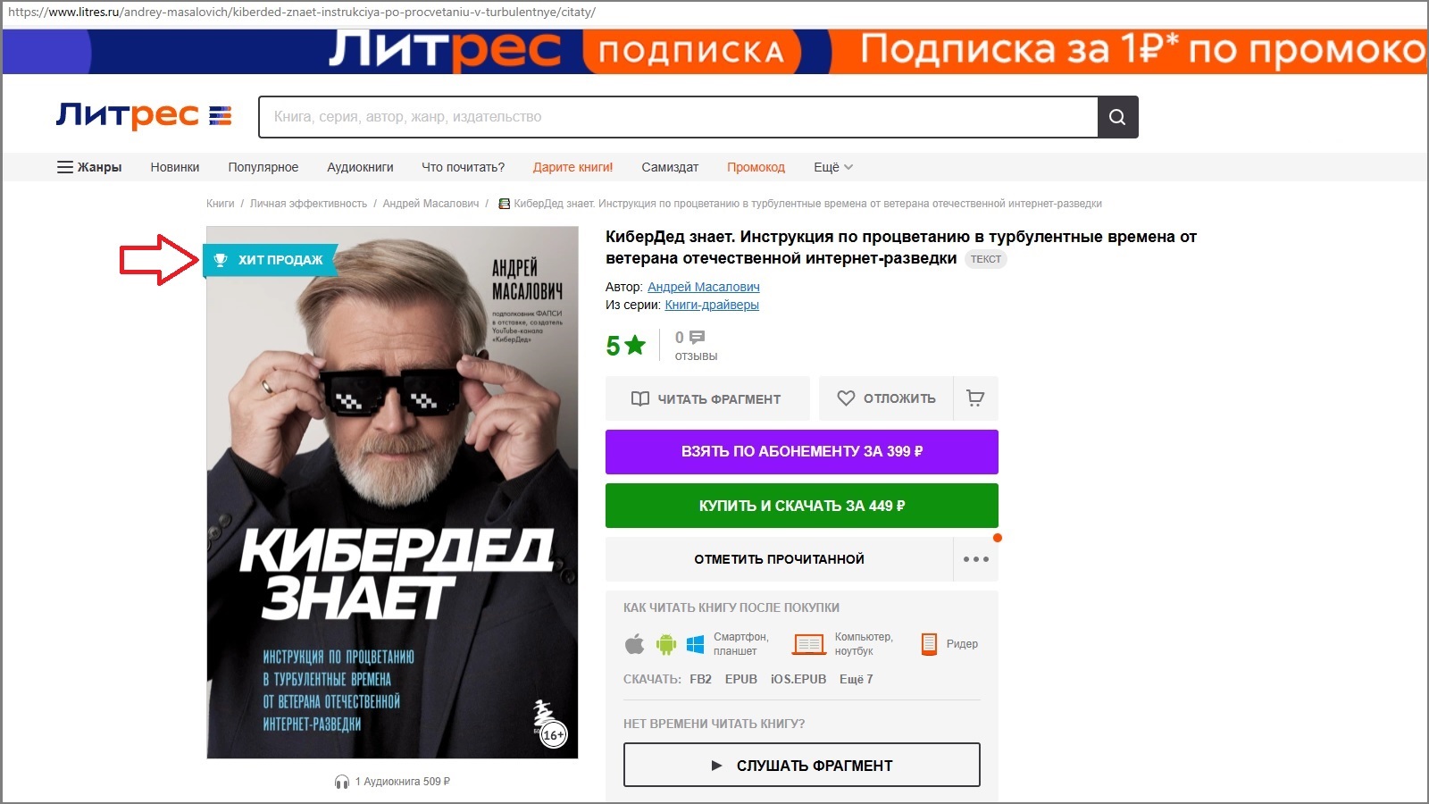
Task: Expand the Ещё dropdown in navigation
Action: (x=833, y=167)
